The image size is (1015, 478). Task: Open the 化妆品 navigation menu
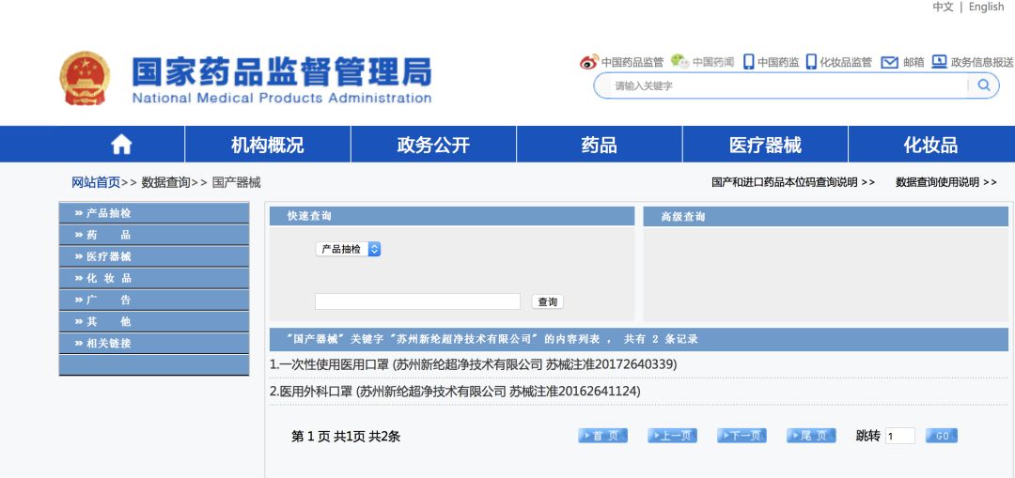pos(930,145)
